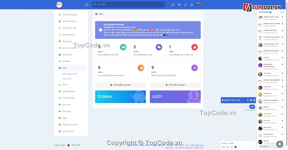288x150 pixels.
Task: Open chat with Hoàng Nam Entertainment
Action: point(271,66)
